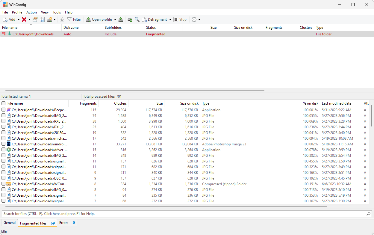Click the Disk zone column header
374x235 pixels.
(82, 28)
